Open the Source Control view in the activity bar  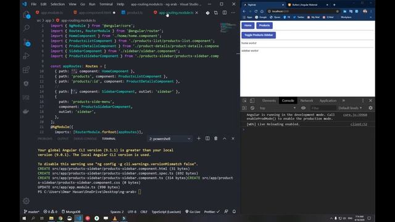27,43
